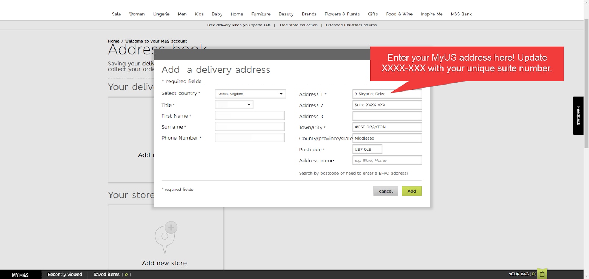Viewport: 589px width, 279px height.
Task: Open the Baby menu
Action: click(x=217, y=14)
